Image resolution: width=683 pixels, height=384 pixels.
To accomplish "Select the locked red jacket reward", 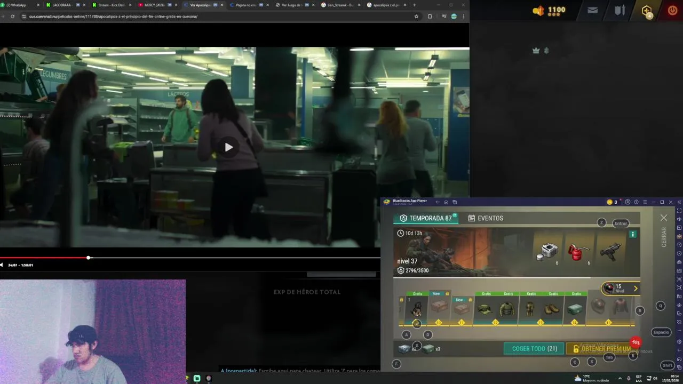I will click(620, 306).
